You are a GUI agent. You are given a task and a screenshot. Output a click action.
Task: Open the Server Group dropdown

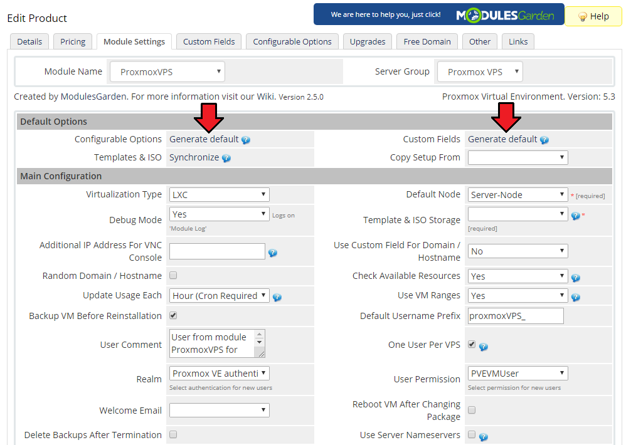click(x=480, y=72)
